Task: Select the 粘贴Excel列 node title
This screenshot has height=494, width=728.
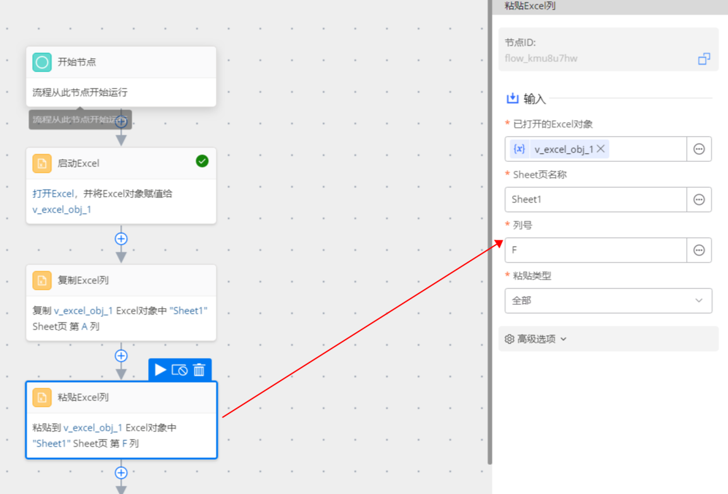Action: (x=83, y=397)
